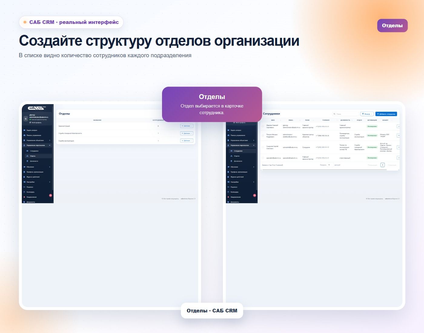Open Панель управления icon in Отделы page sidebar
The height and width of the screenshot is (333, 424).
[x=25, y=135]
